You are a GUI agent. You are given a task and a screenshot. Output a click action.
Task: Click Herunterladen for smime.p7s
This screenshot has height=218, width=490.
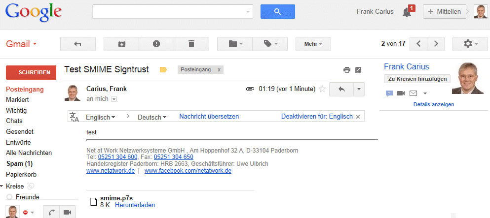click(x=135, y=205)
